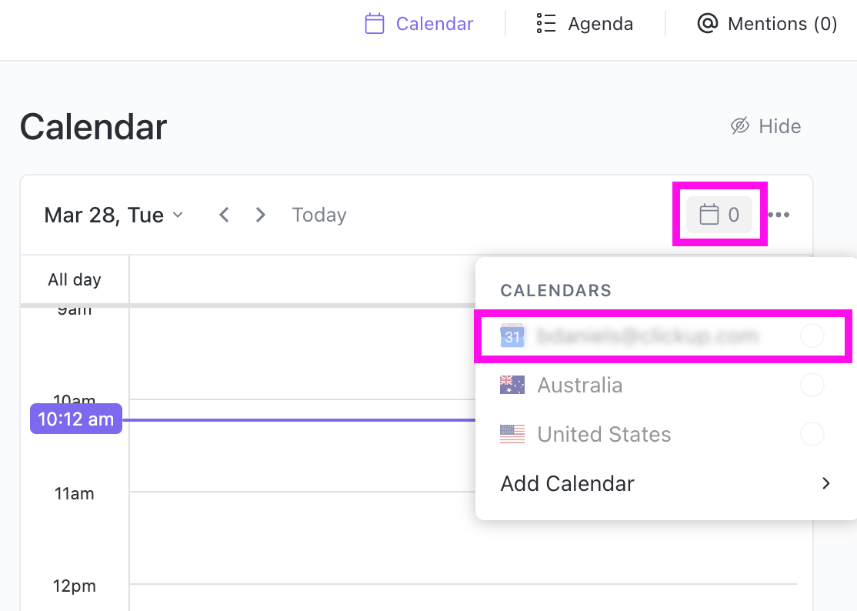This screenshot has height=611, width=857.
Task: Click the Google Calendar 31 icon
Action: tap(512, 336)
